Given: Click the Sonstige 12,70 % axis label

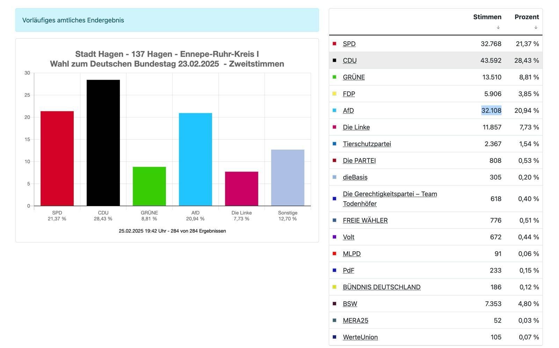Looking at the screenshot, I should 288,216.
